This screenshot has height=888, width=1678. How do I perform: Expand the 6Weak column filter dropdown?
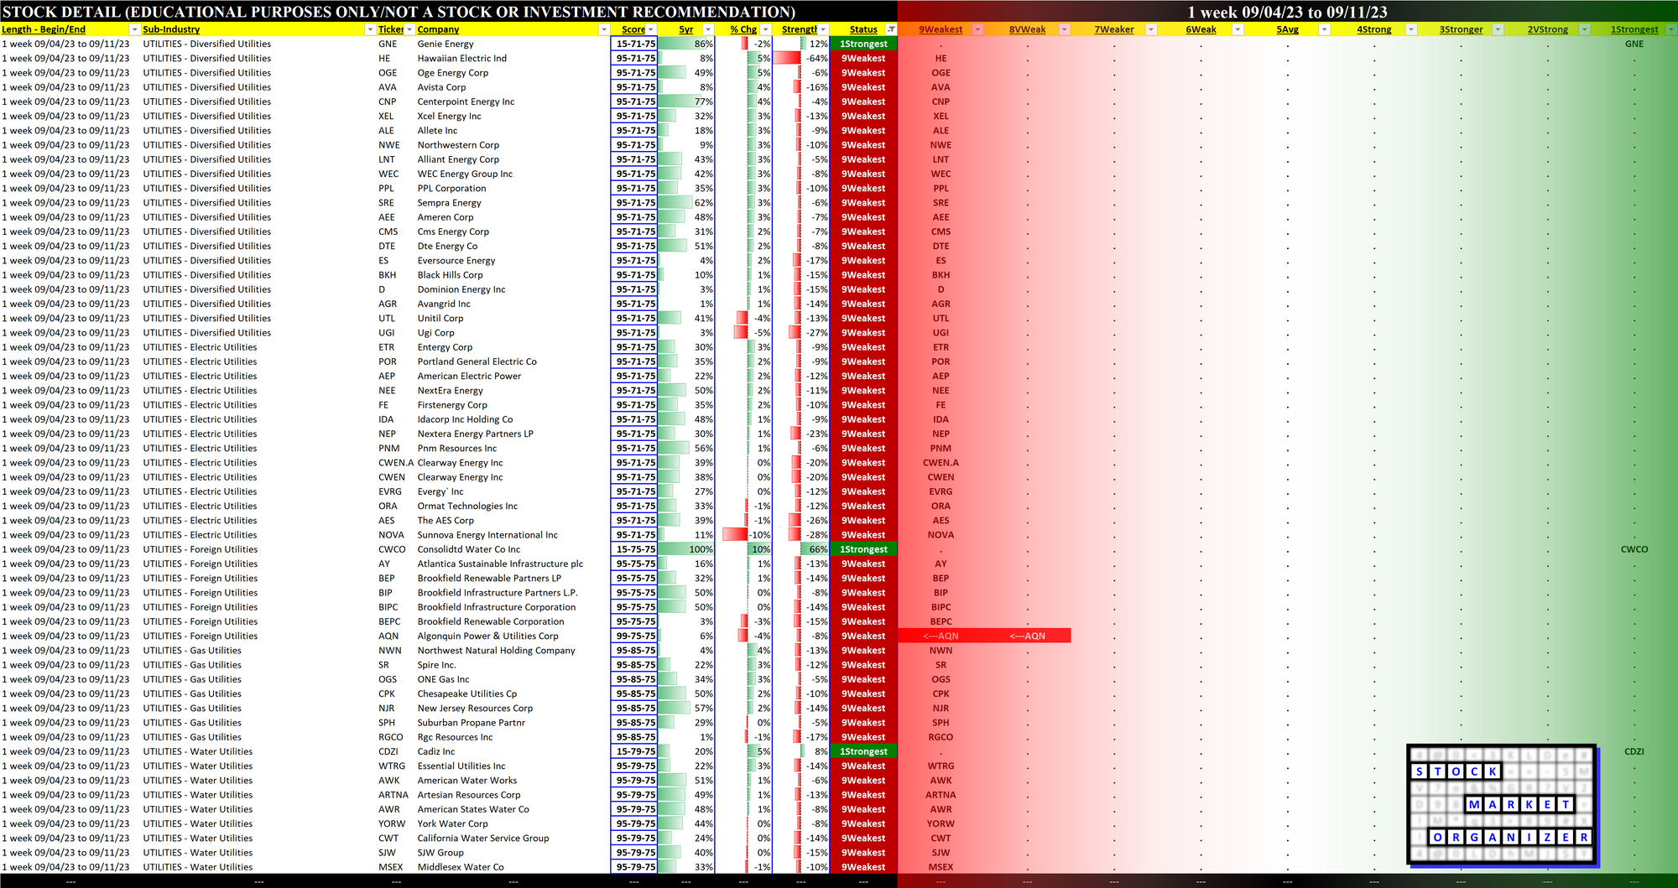click(1238, 29)
